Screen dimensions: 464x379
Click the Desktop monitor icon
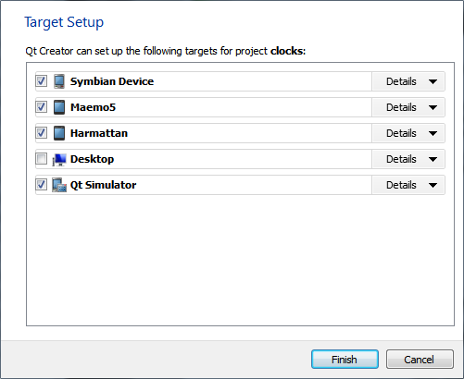tap(59, 159)
